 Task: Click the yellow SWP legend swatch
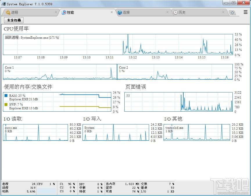click(6, 104)
